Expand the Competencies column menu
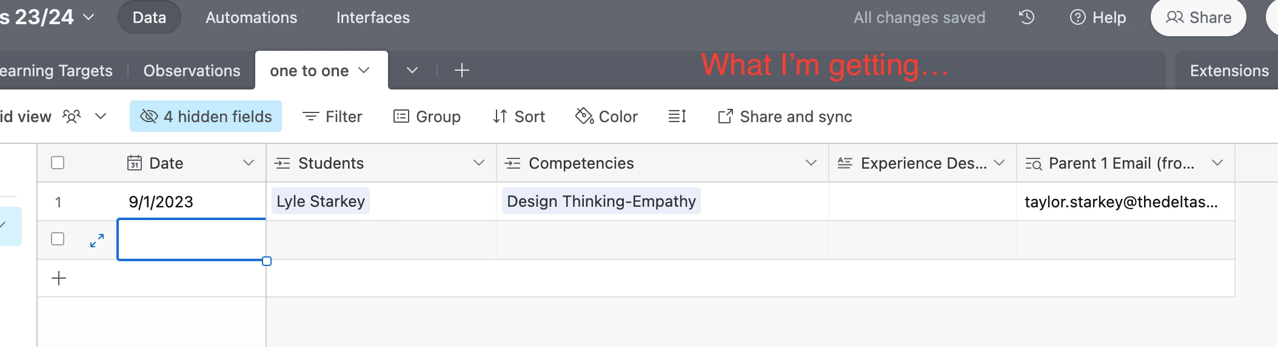This screenshot has width=1278, height=347. click(811, 163)
